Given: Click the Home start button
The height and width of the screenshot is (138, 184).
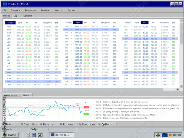Looking at the screenshot, I should 10,135.
